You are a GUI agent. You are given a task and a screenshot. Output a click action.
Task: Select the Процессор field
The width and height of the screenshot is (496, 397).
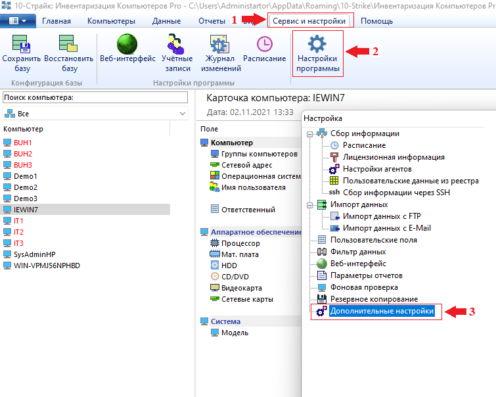[x=240, y=243]
